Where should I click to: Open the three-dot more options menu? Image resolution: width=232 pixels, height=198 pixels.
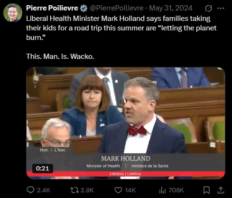[221, 8]
